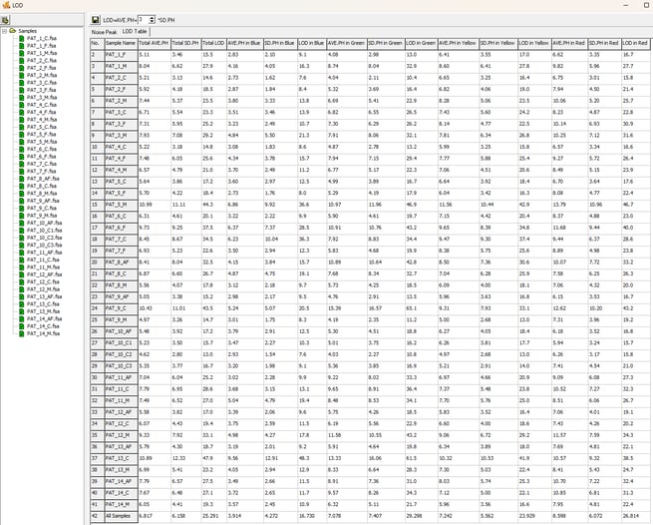Click the LOD in Green column header
This screenshot has width=653, height=525.
pos(421,43)
